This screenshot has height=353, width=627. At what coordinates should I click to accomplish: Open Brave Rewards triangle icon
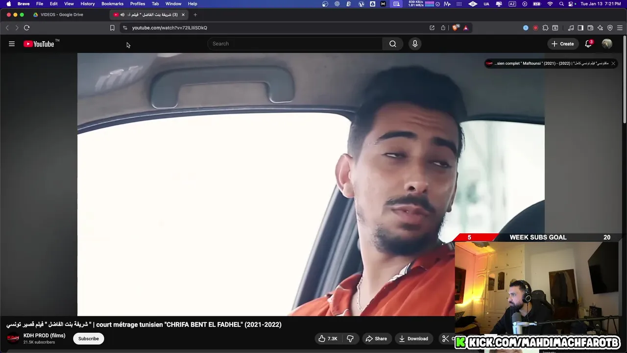(466, 28)
